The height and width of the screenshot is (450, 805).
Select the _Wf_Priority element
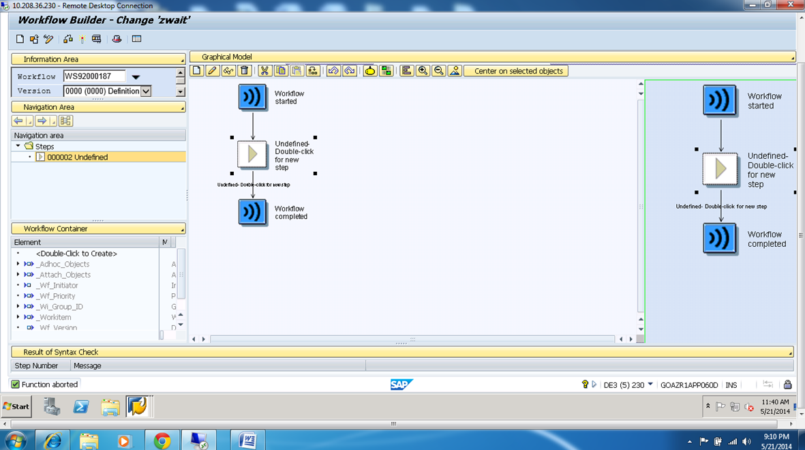(x=55, y=296)
